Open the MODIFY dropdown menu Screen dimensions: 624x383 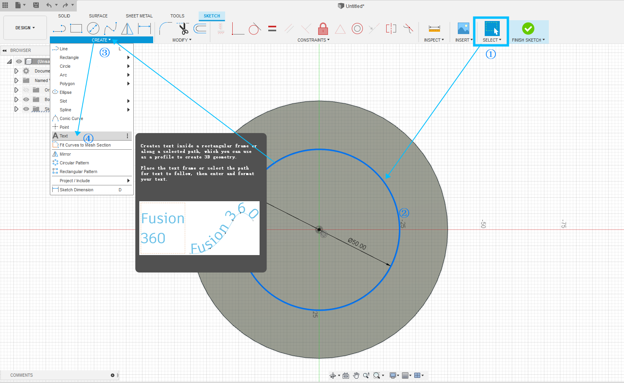[182, 40]
